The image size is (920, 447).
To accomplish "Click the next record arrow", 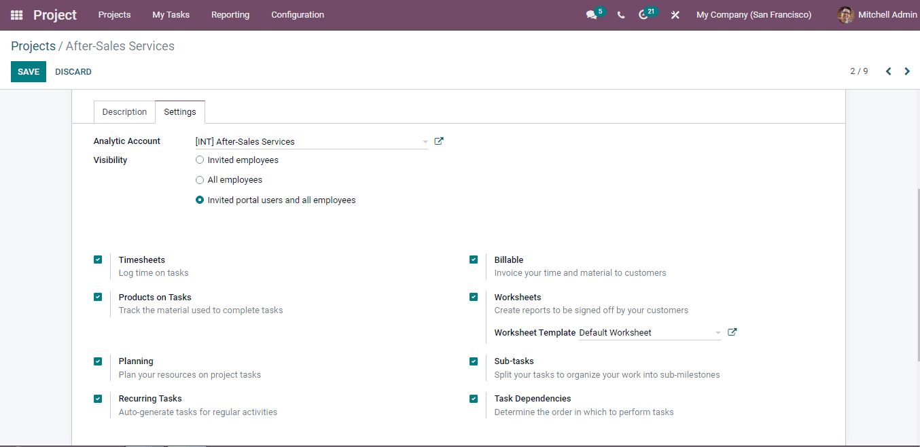I will coord(907,71).
